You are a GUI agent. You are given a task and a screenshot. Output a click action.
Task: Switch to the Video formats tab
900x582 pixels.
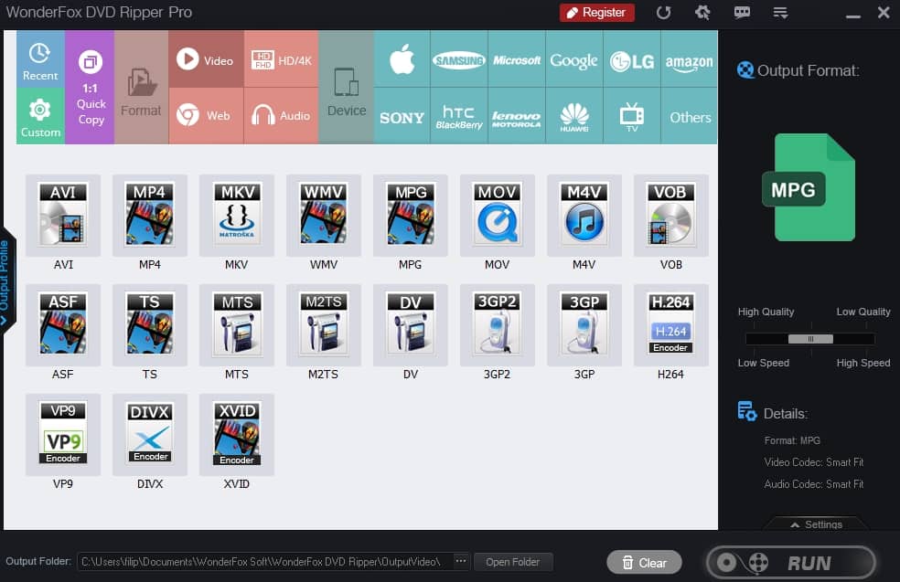(x=206, y=59)
